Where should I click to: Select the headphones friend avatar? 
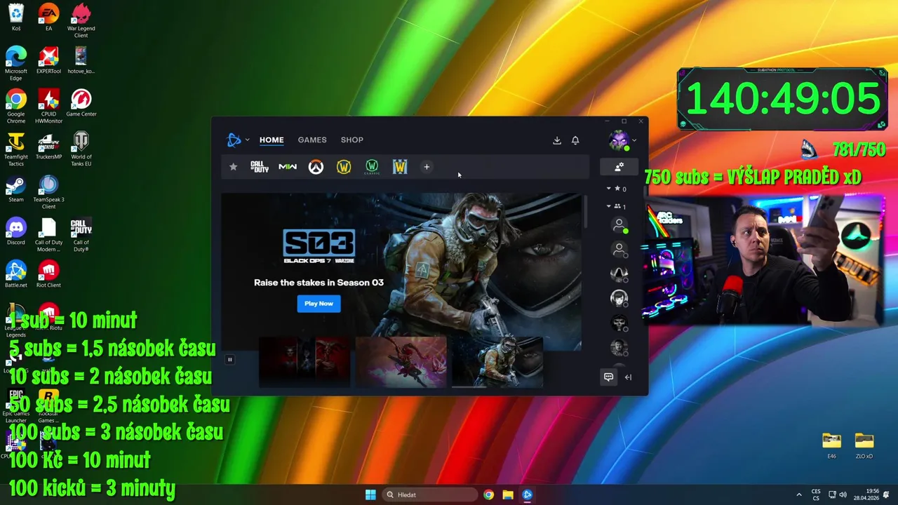(619, 298)
